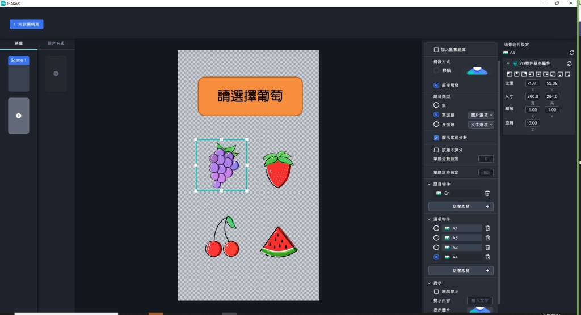Click the 旋轉 Z value field
Screen dimensions: 581x315
click(x=532, y=123)
